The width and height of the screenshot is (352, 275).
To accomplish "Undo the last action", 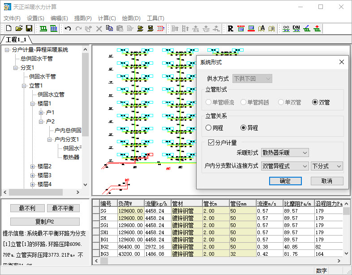I will pos(68,28).
